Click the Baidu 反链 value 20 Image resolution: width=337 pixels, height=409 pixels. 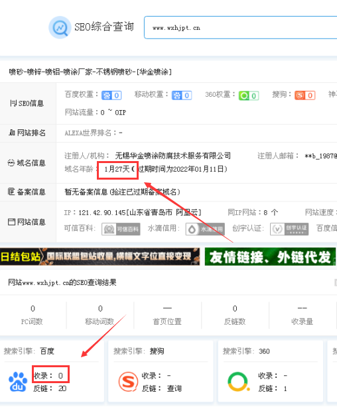coord(62,388)
